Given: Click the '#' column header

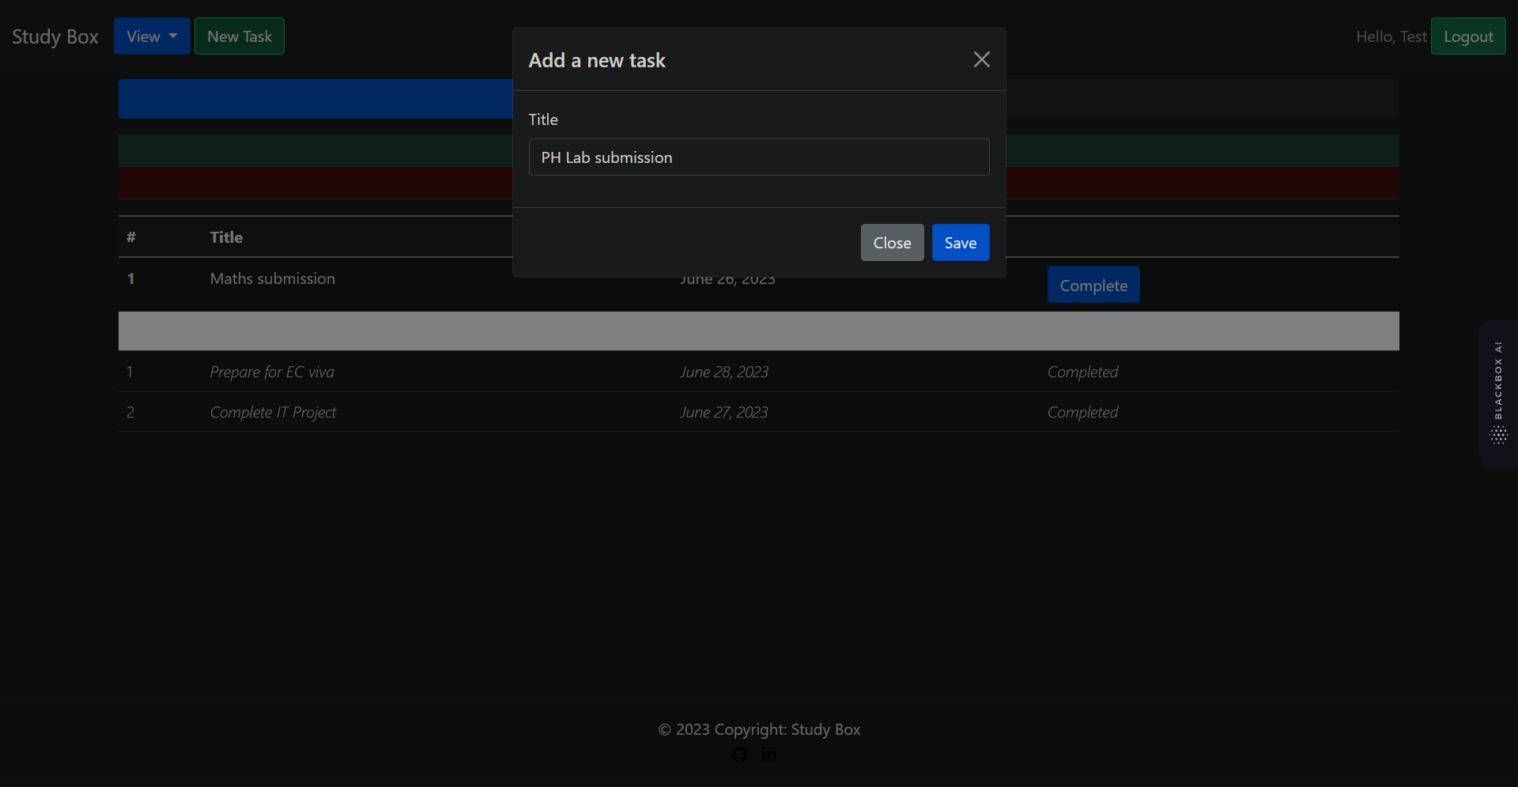Looking at the screenshot, I should (x=130, y=236).
